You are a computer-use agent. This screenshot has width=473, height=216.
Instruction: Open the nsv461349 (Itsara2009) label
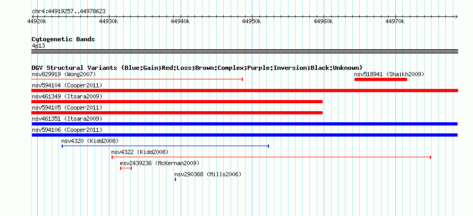67,96
